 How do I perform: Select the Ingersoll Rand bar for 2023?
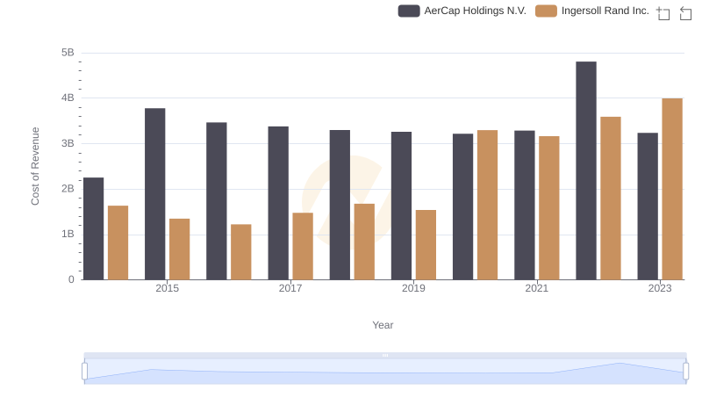672,189
